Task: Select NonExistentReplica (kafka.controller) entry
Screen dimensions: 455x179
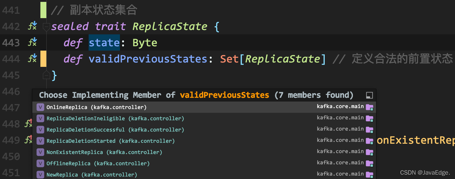Action: click(204, 152)
